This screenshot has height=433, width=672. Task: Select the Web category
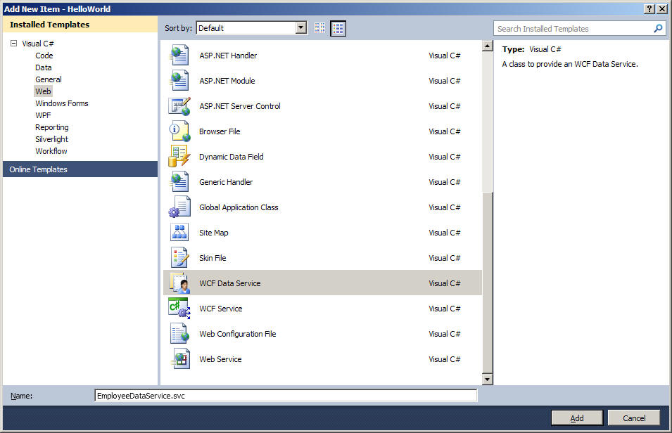pos(43,91)
